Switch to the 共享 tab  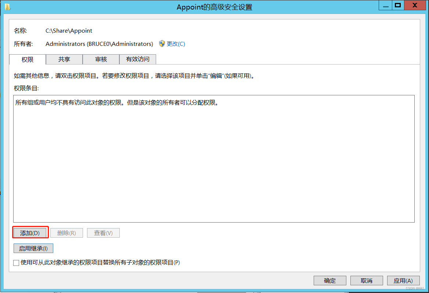[64, 59]
